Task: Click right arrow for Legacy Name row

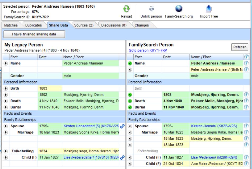Action: [x=6, y=63]
